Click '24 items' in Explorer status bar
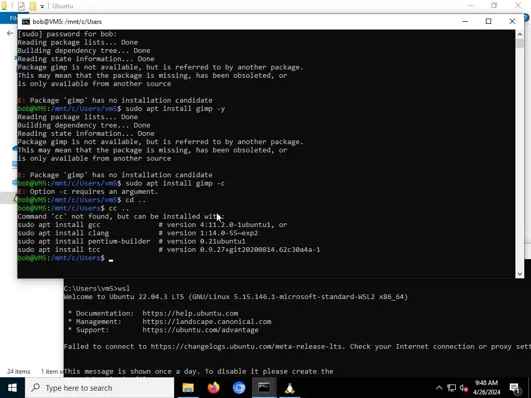The image size is (531, 398). pyautogui.click(x=19, y=371)
